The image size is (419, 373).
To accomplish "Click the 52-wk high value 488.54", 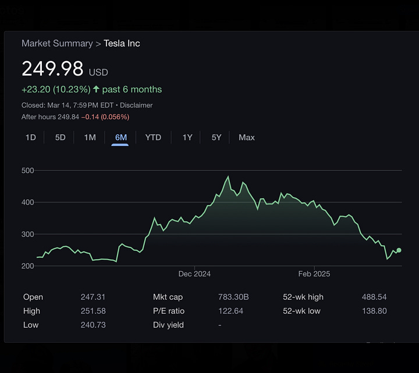I will pos(374,297).
